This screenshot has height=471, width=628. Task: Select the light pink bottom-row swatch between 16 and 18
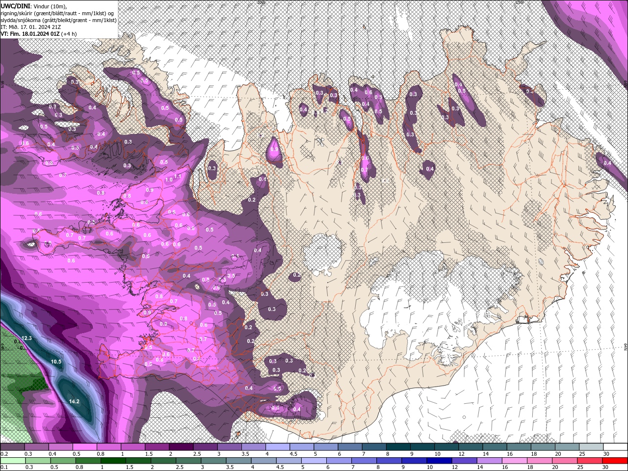[x=515, y=461]
